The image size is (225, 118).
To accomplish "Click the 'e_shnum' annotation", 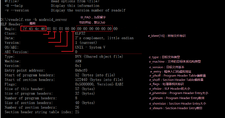I will click(x=176, y=108).
